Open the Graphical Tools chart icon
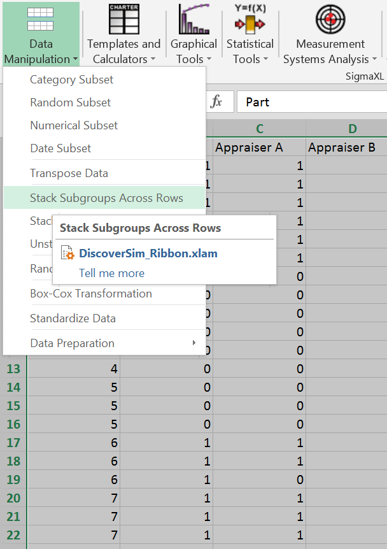 point(193,19)
